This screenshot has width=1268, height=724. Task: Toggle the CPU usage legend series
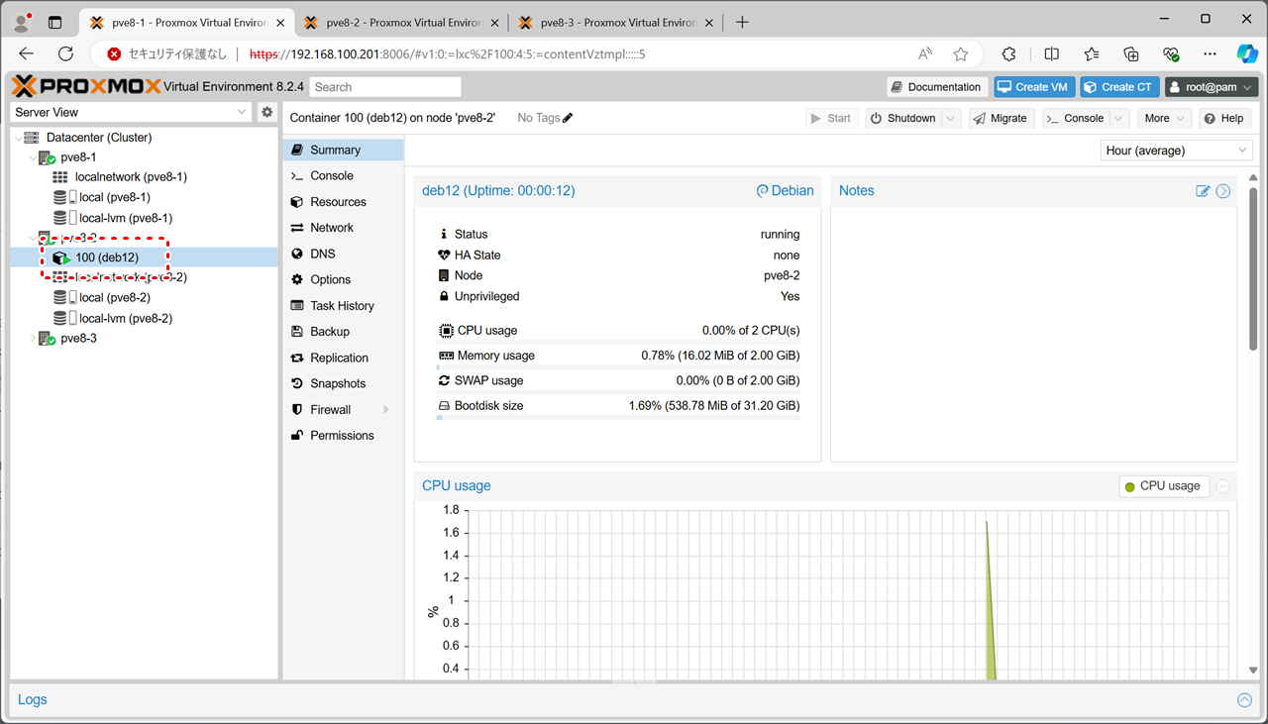pos(1163,486)
